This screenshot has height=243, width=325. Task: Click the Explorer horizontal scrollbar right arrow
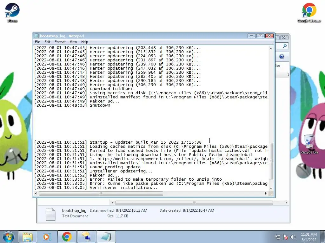point(286,203)
